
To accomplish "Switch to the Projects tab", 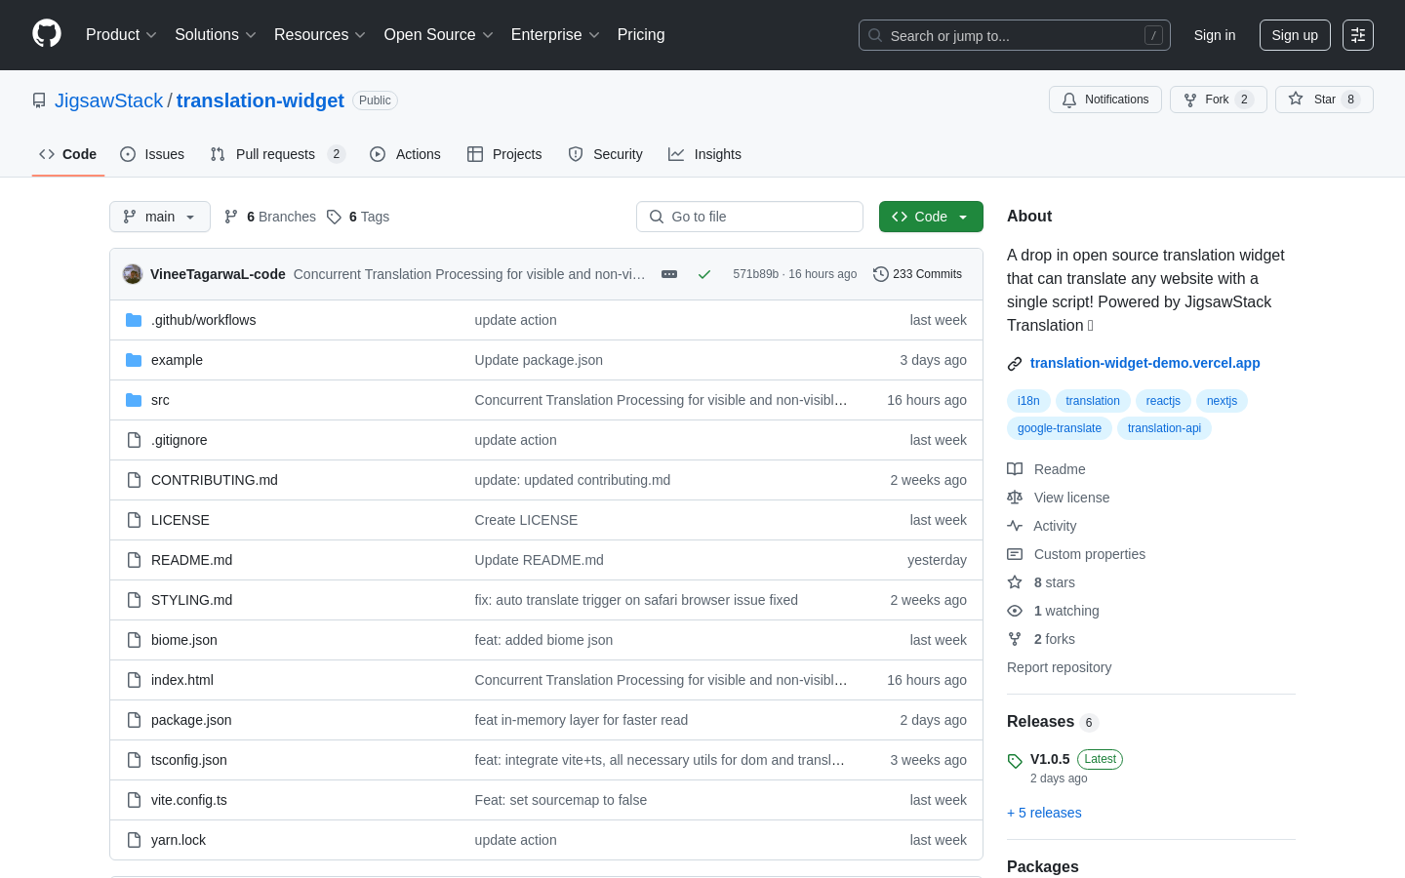I will coord(504,154).
